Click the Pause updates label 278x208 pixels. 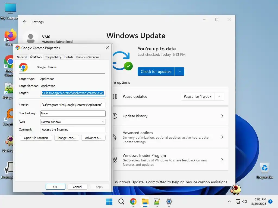(135, 97)
